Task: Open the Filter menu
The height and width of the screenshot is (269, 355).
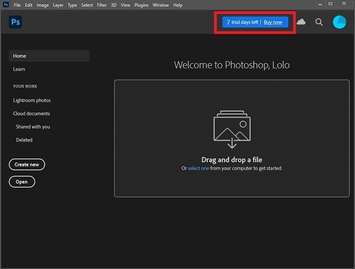Action: pos(102,5)
